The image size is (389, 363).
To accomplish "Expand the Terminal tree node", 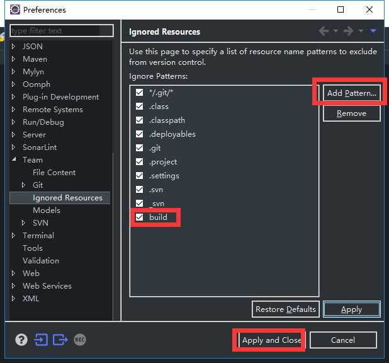I will tap(13, 235).
